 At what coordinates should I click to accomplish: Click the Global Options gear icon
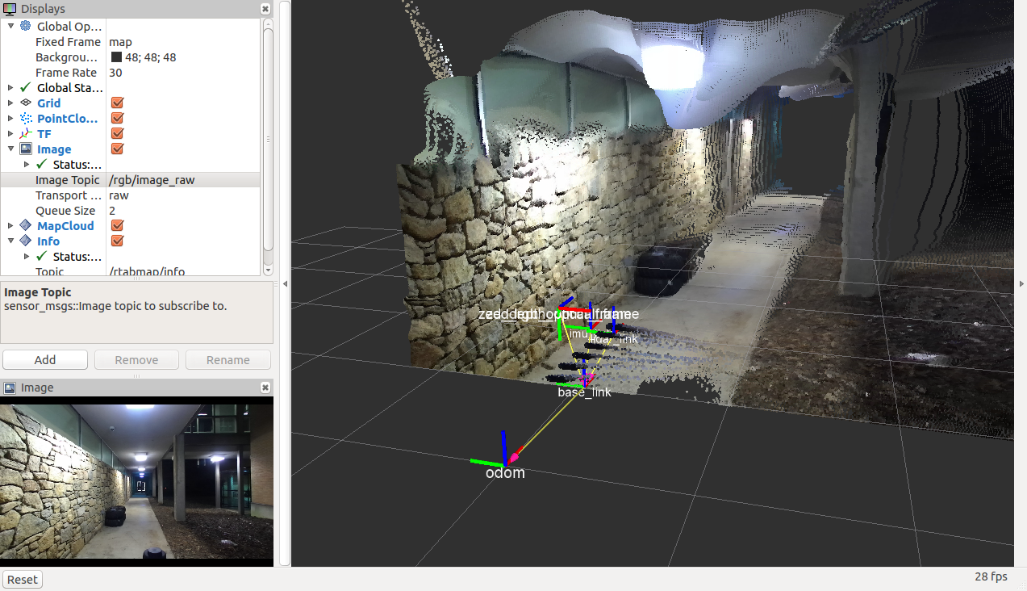pos(25,26)
